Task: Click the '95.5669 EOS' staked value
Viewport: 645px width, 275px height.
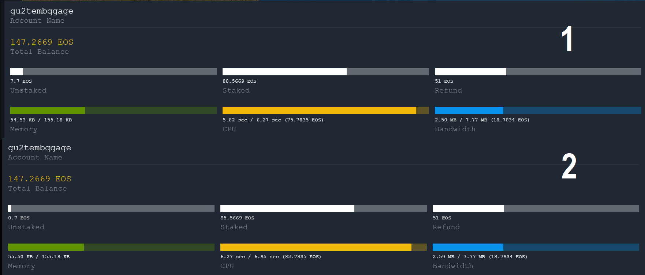Action: (237, 218)
